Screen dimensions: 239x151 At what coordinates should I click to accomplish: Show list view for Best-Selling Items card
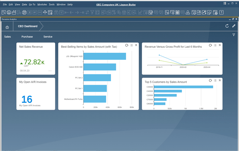pyautogui.click(x=131, y=45)
